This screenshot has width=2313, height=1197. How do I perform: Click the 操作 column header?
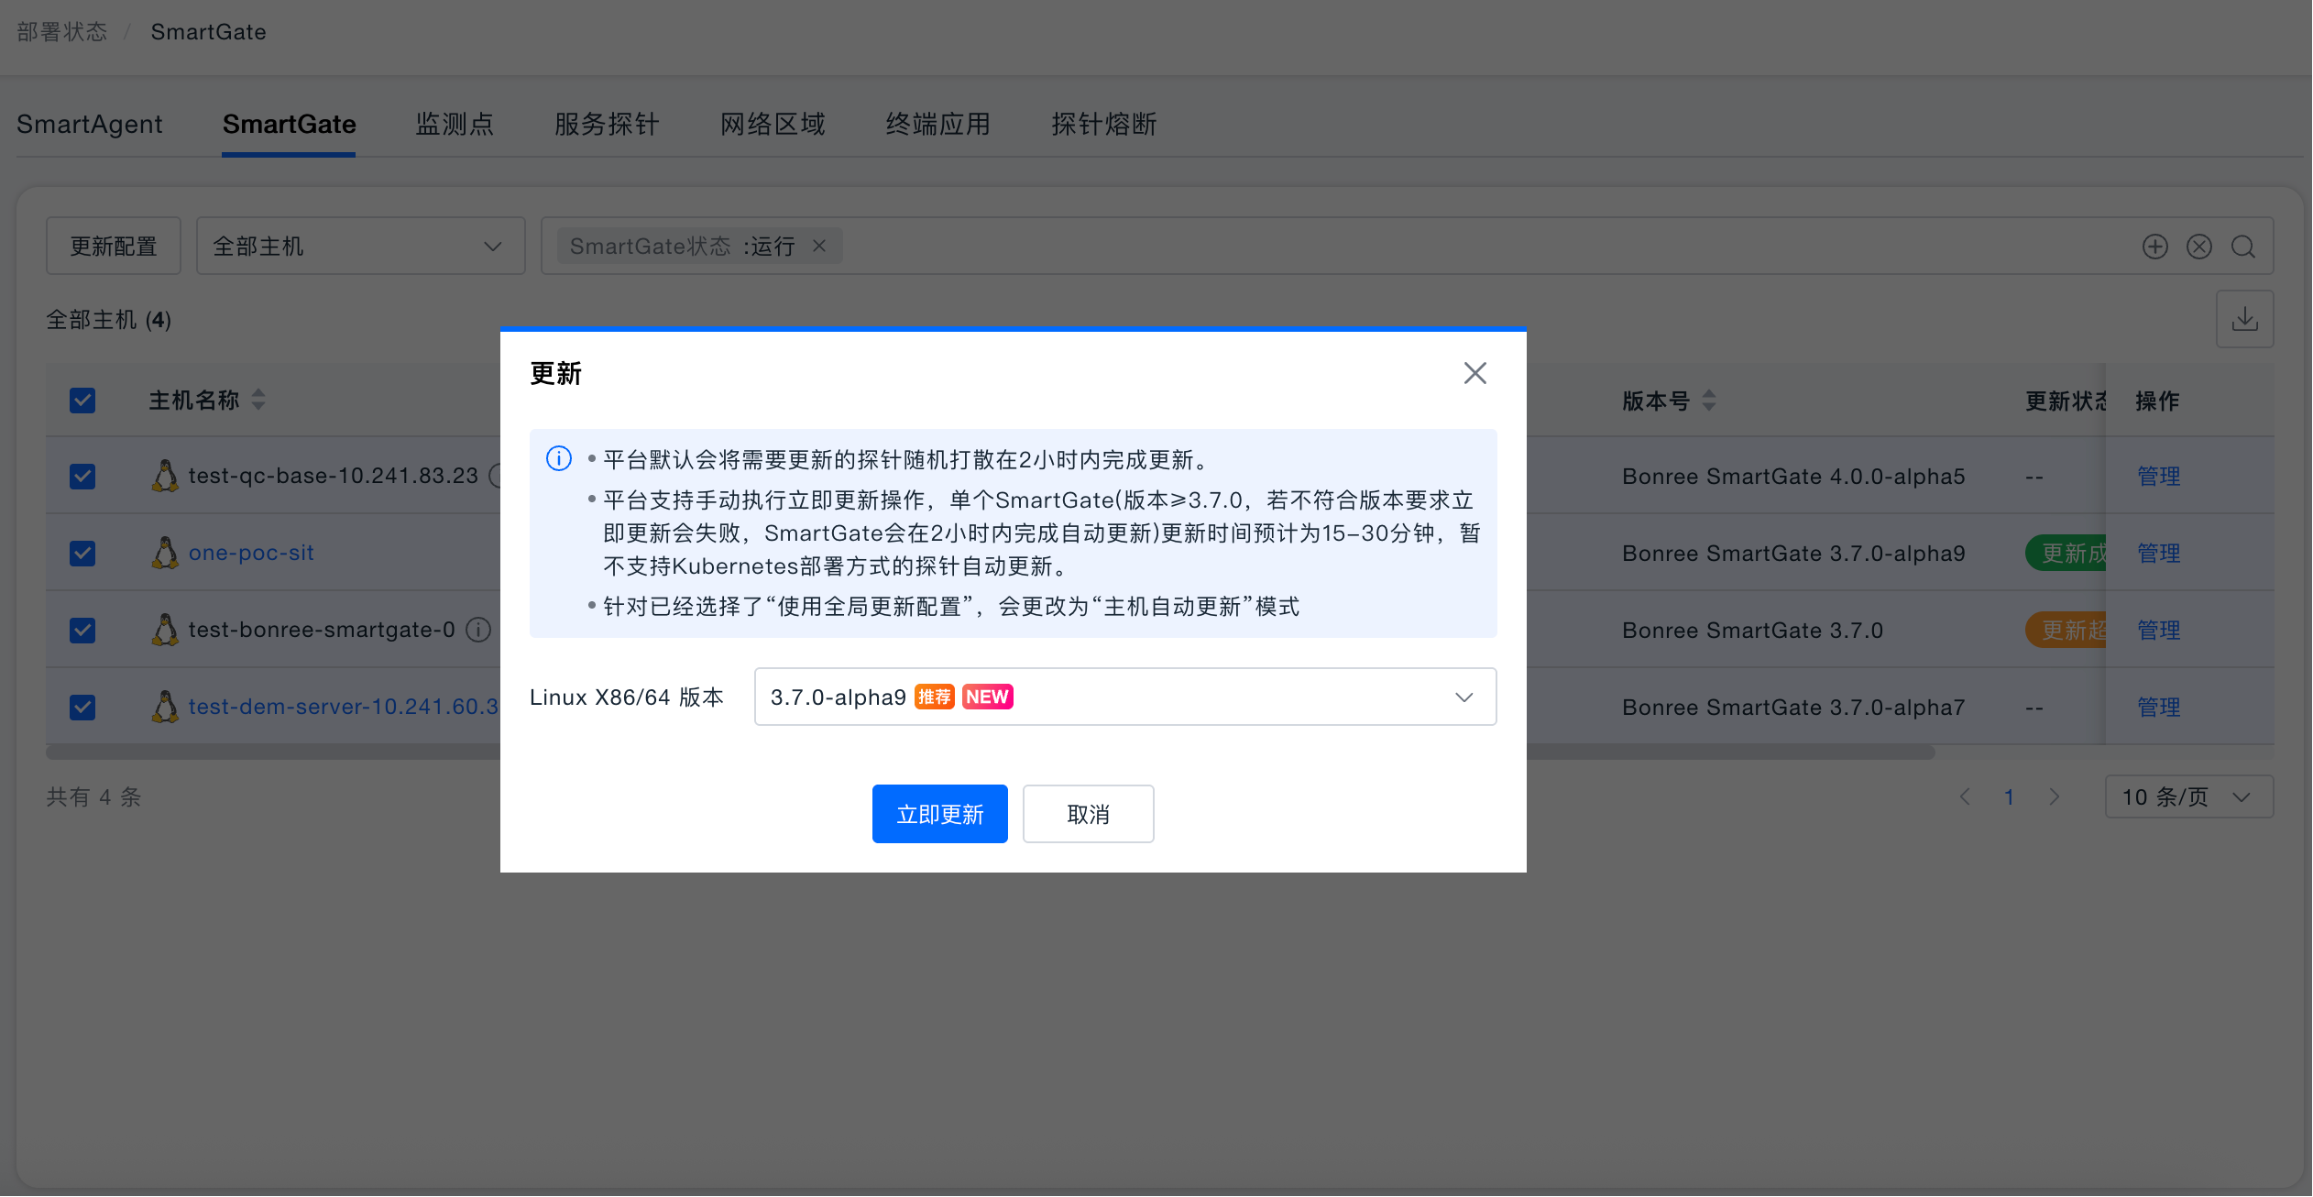(x=2157, y=400)
